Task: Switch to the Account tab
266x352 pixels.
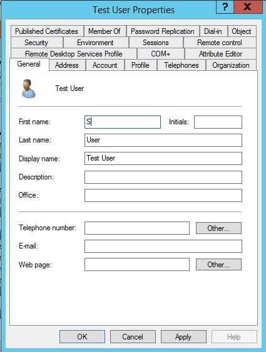Action: click(105, 65)
